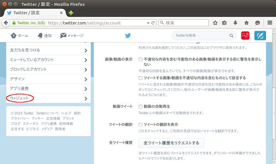This screenshot has width=276, height=164.
Task: Open the Firefox Hello chat icon
Action: tap(257, 23)
